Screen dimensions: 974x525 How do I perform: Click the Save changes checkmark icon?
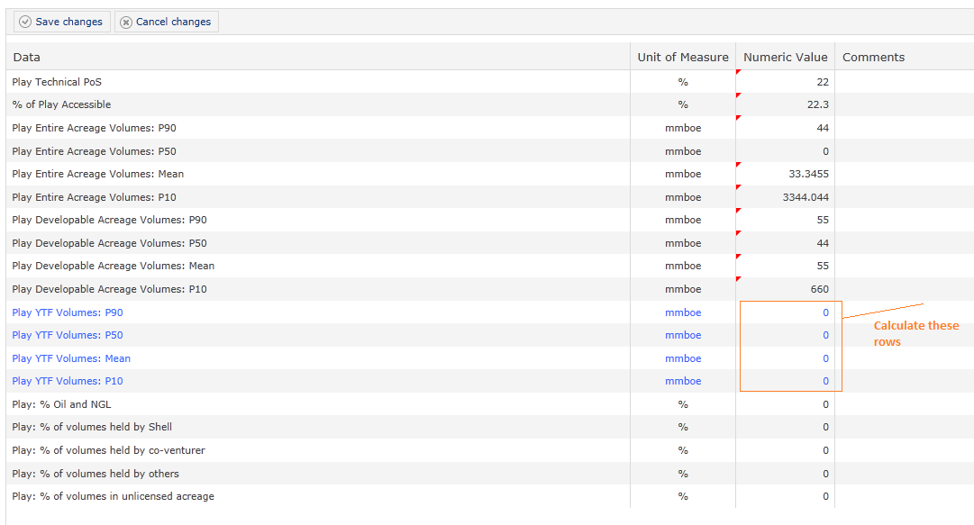(25, 22)
